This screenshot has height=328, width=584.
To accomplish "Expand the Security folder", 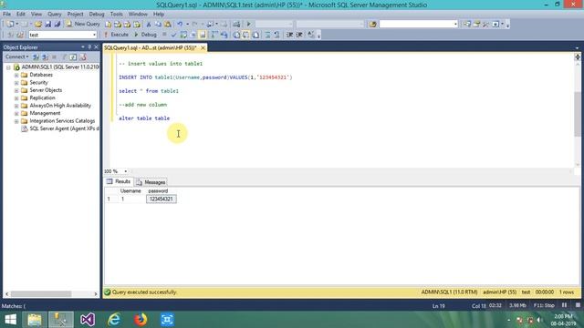I will pos(16,83).
